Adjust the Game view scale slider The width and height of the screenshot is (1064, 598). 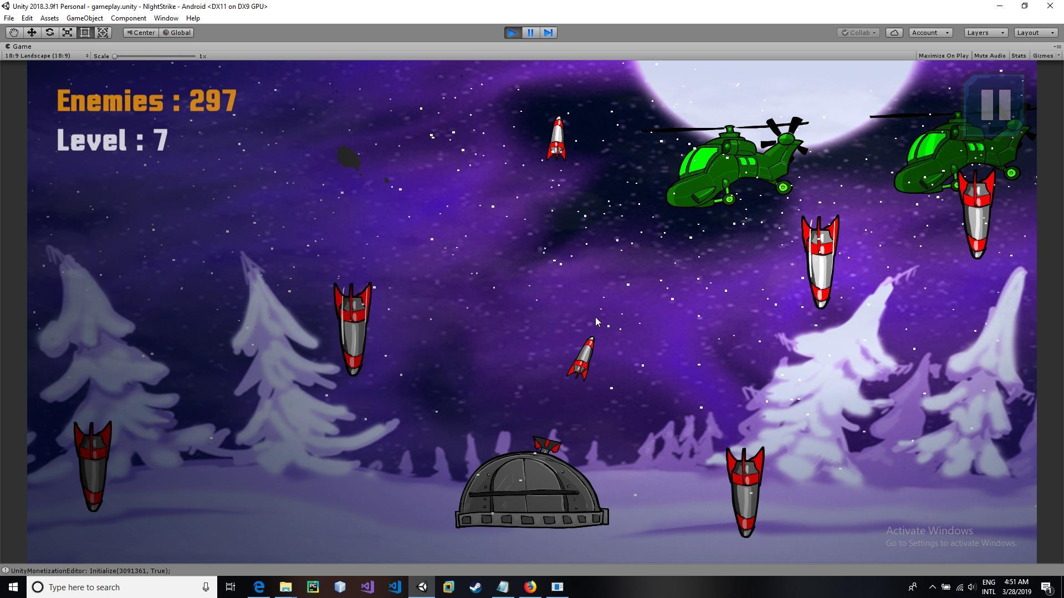pos(115,55)
